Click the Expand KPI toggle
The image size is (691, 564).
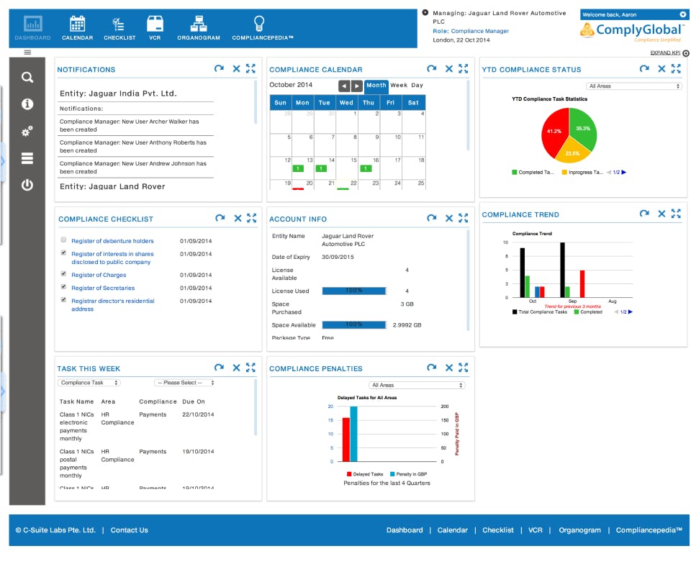pyautogui.click(x=669, y=53)
